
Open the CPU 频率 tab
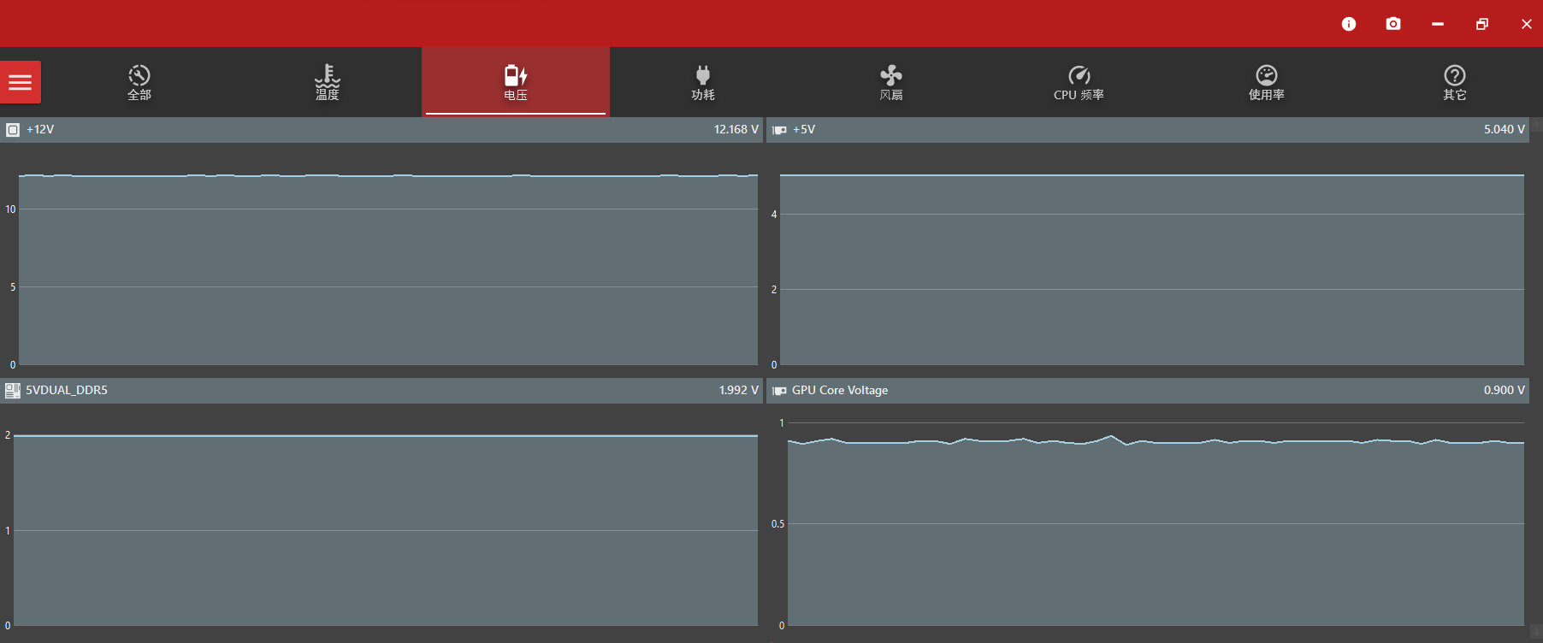click(x=1079, y=83)
